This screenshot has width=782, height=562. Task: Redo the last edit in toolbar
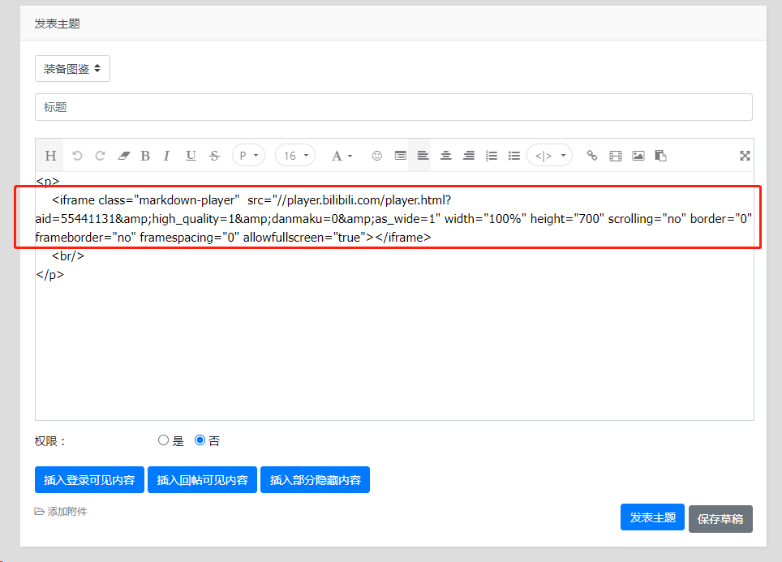click(x=100, y=156)
